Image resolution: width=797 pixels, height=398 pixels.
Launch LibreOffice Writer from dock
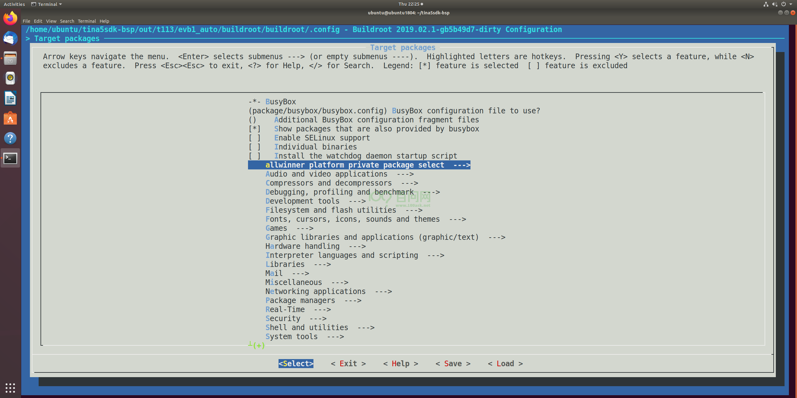[x=10, y=98]
